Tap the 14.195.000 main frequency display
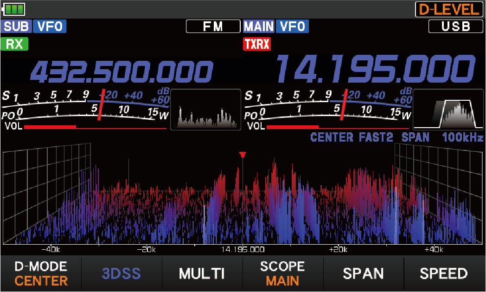 click(x=376, y=70)
